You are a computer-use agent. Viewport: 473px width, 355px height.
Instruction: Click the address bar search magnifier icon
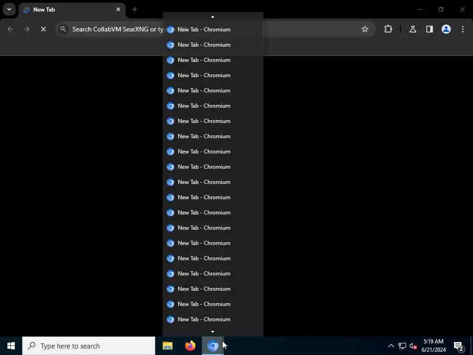tap(63, 29)
